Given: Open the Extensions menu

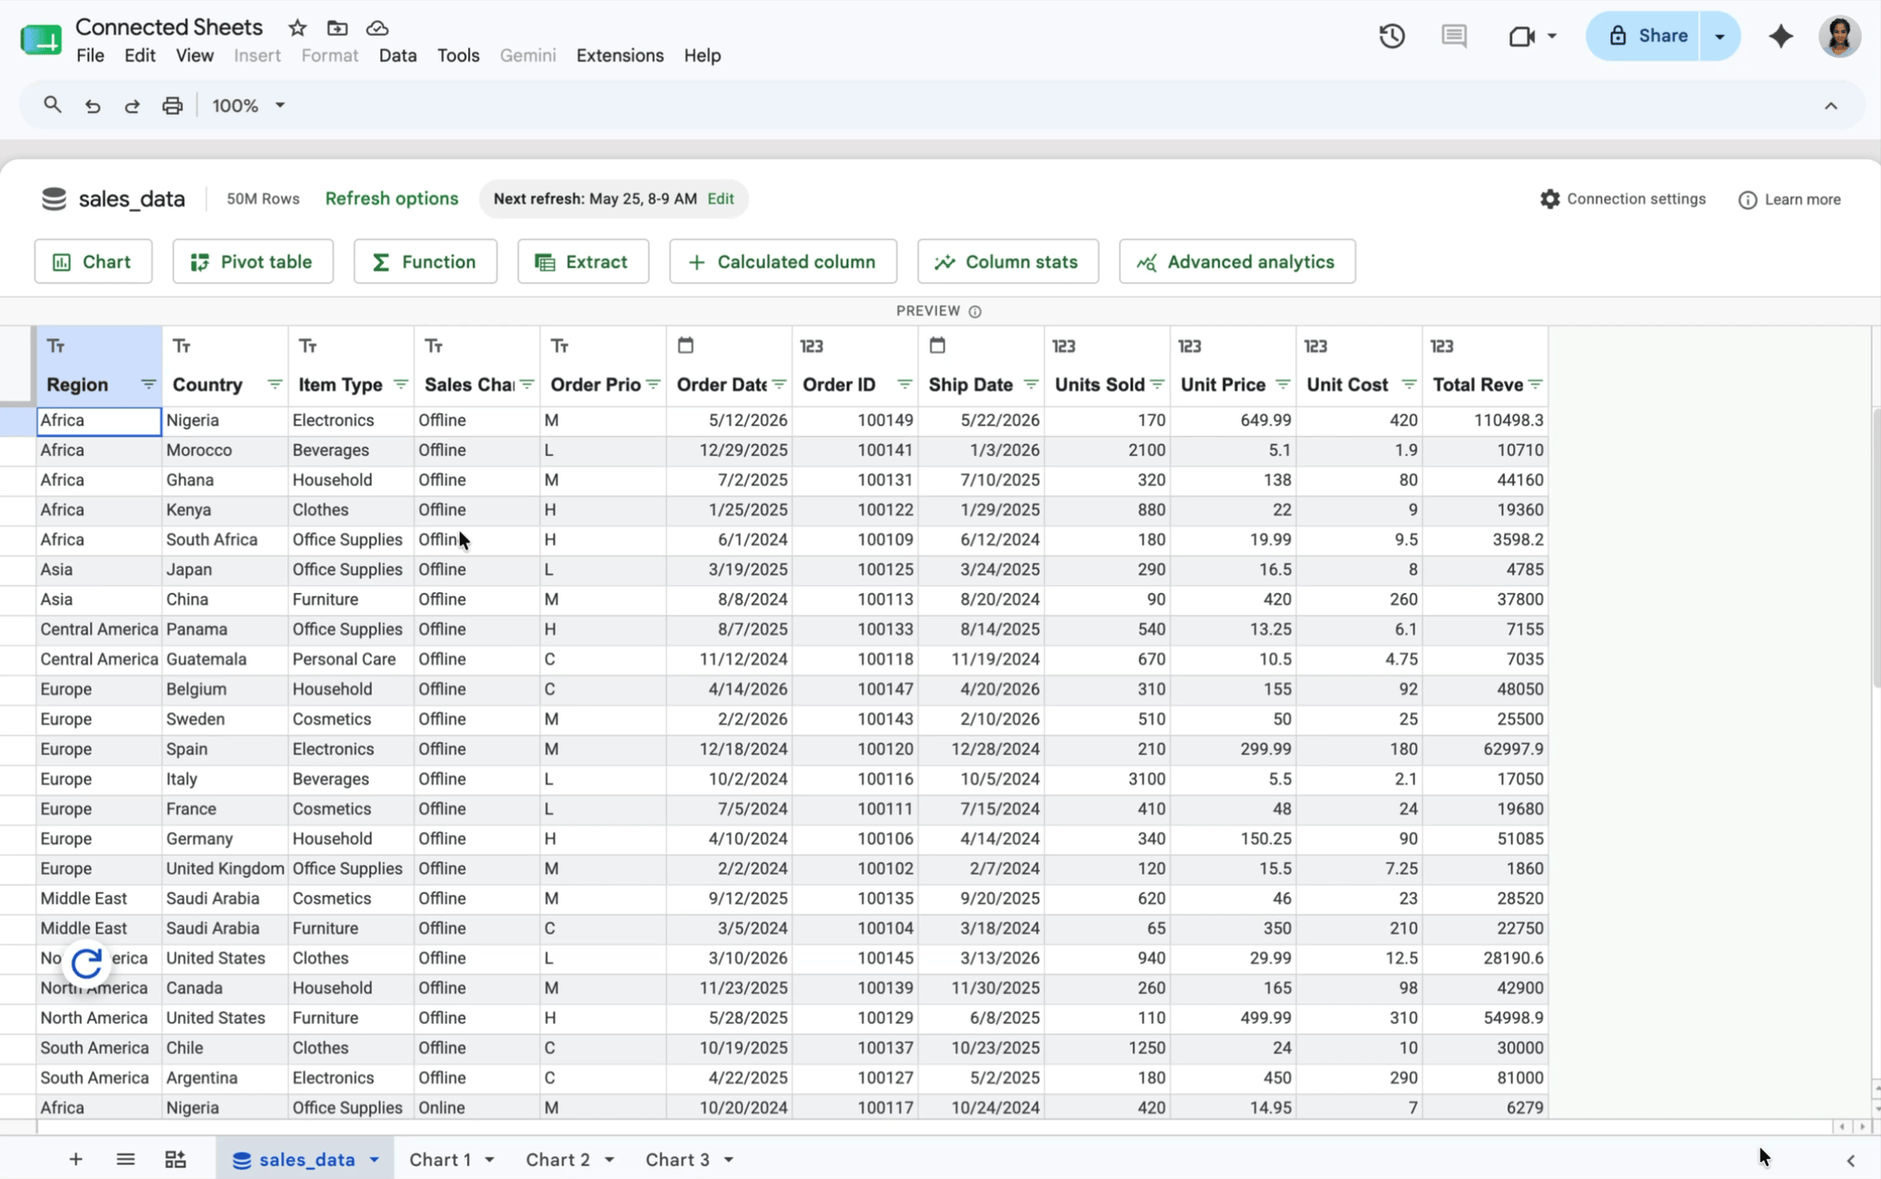Looking at the screenshot, I should click(620, 55).
